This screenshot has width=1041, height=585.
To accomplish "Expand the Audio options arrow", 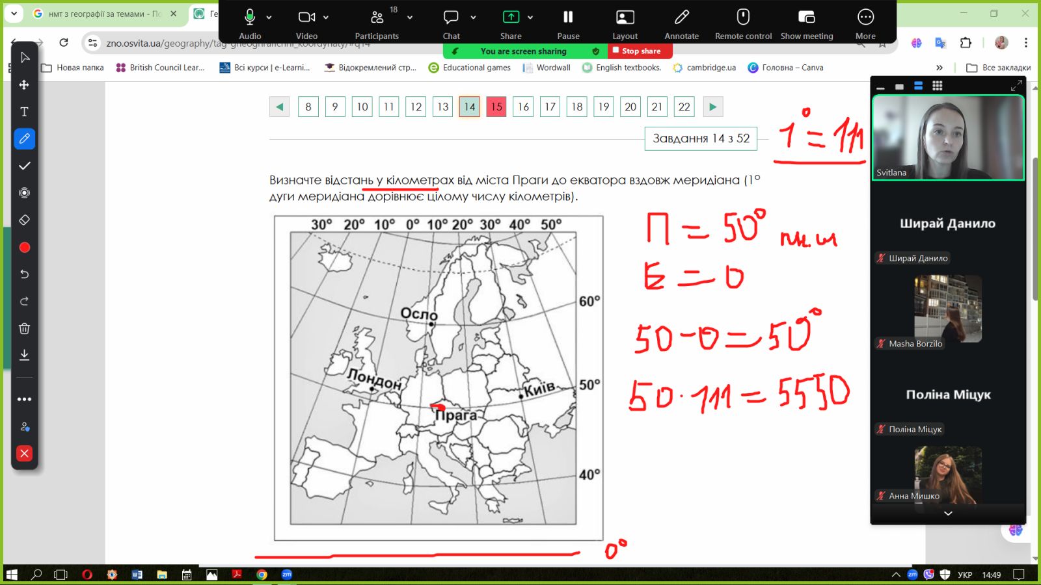I will coord(269,18).
